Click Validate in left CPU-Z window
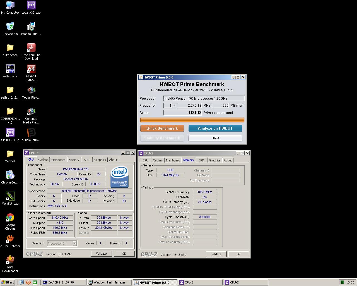The height and width of the screenshot is (286, 357). click(101, 254)
